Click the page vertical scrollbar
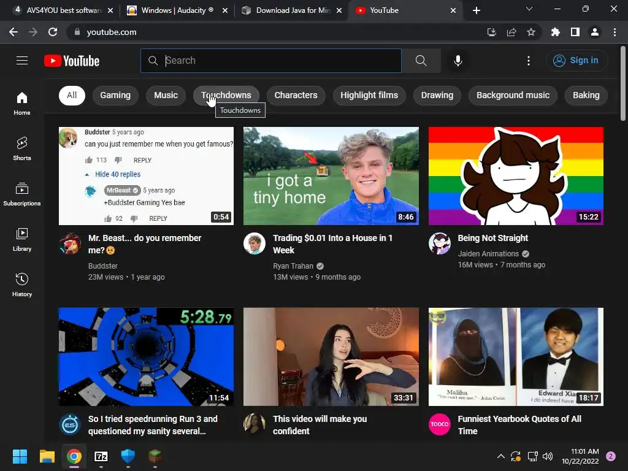 pyautogui.click(x=623, y=83)
